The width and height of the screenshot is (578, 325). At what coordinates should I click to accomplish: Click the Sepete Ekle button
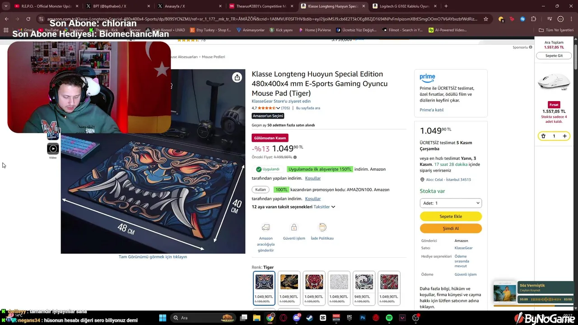pos(451,216)
